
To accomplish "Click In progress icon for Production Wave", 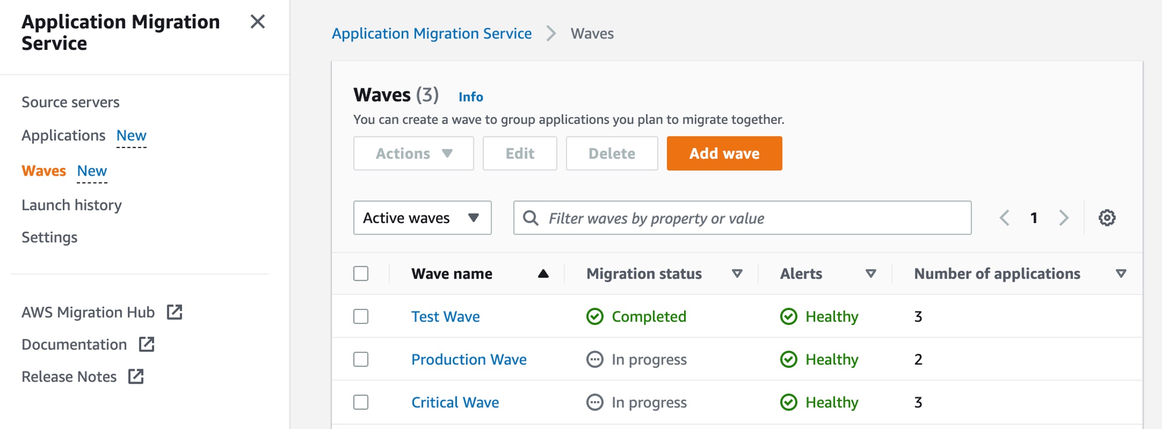I will pos(595,359).
